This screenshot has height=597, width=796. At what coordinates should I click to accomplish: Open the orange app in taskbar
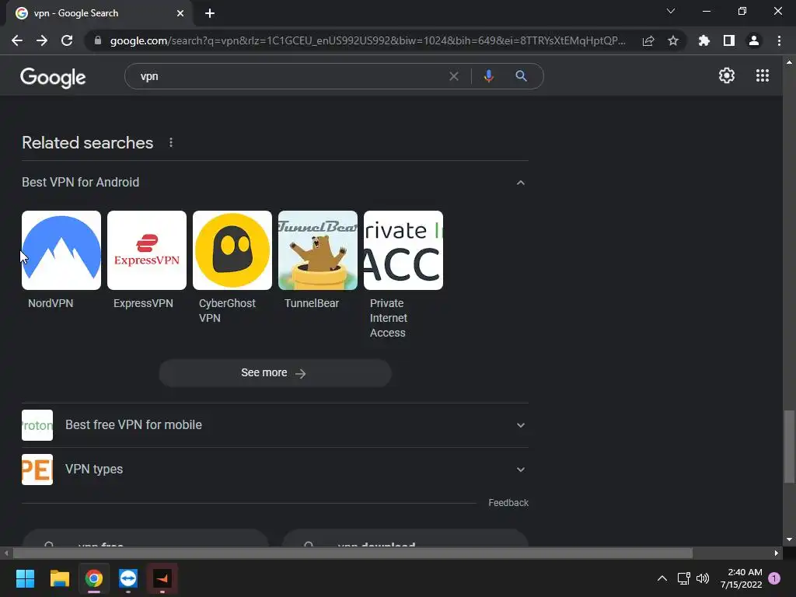[x=162, y=578]
